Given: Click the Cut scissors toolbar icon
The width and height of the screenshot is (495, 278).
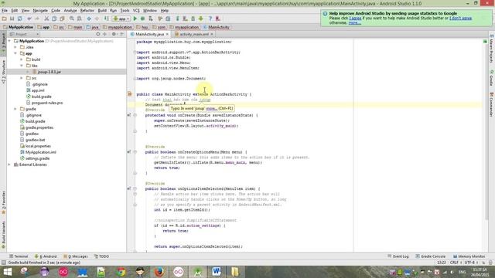Looking at the screenshot, I should (46, 19).
